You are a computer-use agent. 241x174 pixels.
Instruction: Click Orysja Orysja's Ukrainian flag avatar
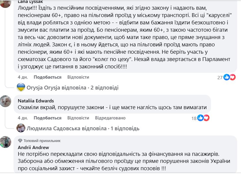(21, 87)
